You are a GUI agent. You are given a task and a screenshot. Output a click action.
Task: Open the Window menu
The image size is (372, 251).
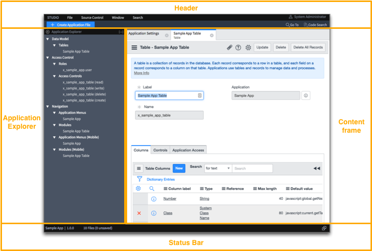(x=118, y=17)
